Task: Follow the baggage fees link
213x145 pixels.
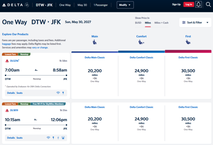Action: (x=7, y=44)
